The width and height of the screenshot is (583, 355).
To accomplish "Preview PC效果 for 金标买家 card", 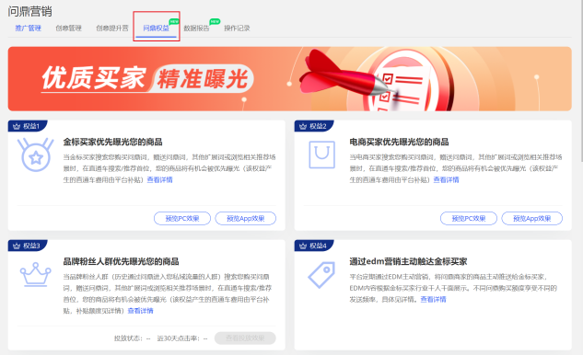I will coord(182,218).
